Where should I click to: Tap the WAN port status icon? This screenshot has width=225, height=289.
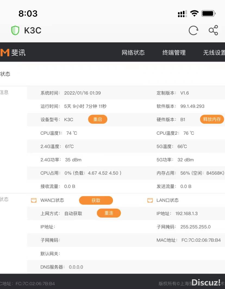click(34, 200)
